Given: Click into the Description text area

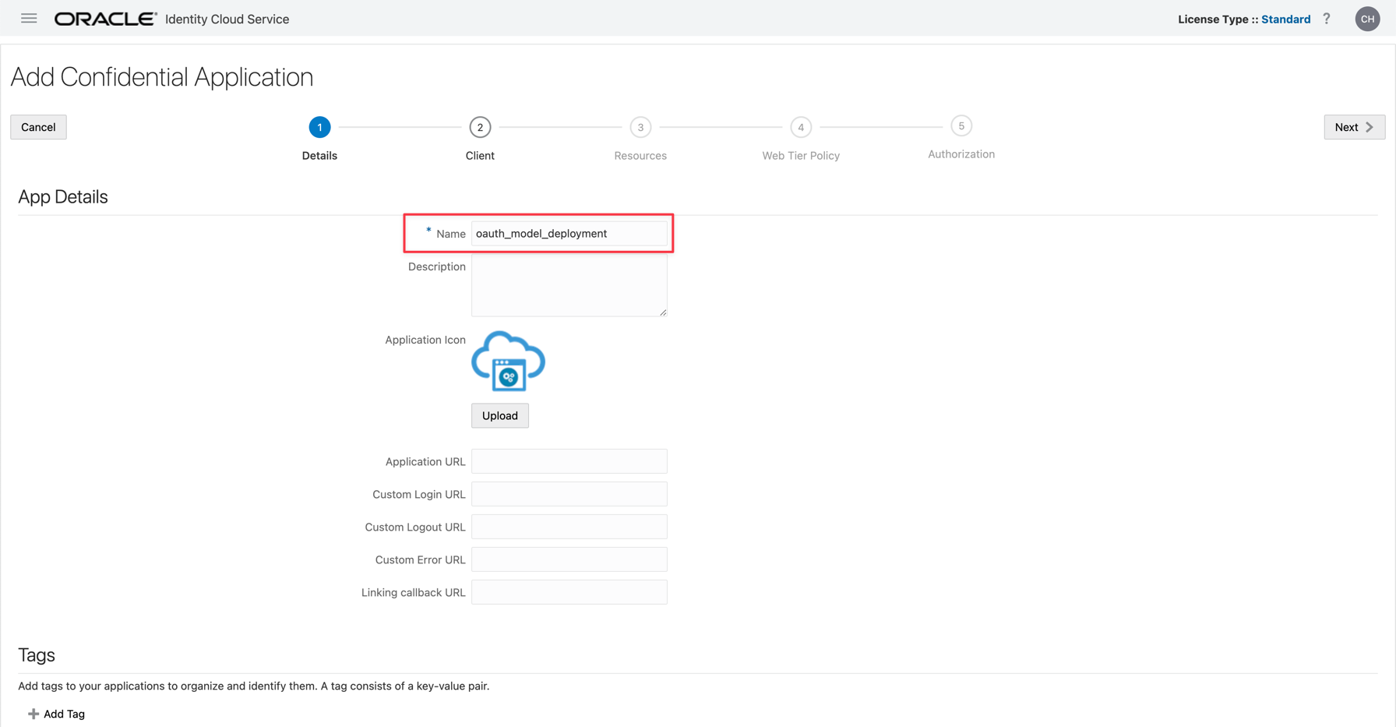Looking at the screenshot, I should [x=569, y=285].
